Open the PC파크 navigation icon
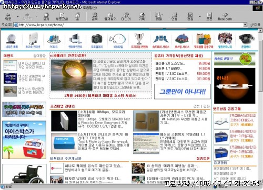Image resolution: width=263 pixels, height=190 pixels. pos(54,41)
